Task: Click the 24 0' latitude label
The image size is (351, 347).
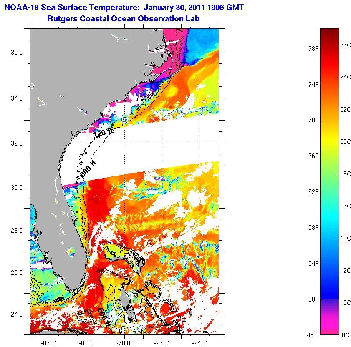Action: click(x=17, y=314)
